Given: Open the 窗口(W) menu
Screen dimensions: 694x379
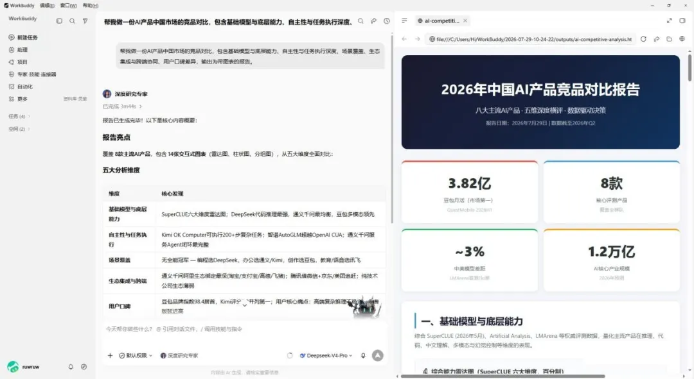Looking at the screenshot, I should (x=68, y=5).
